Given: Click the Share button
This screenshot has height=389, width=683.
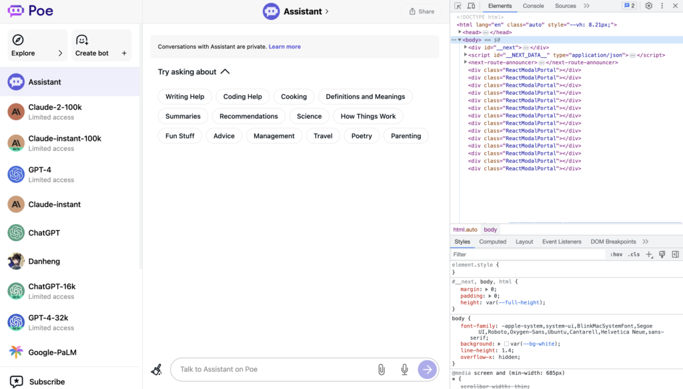Looking at the screenshot, I should click(421, 11).
